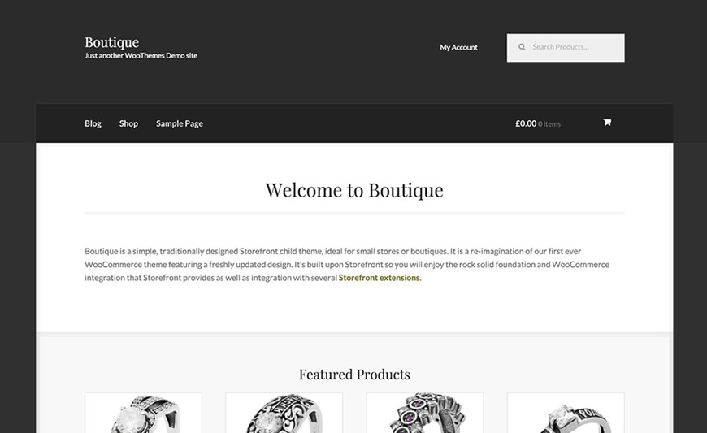Open the Shop menu item
Screen dimensions: 707x433
click(128, 123)
